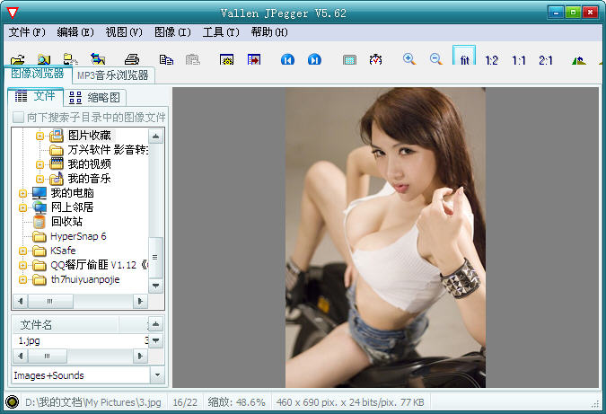This screenshot has height=414, width=606.
Task: Open the 编辑(E) menu
Action: [x=75, y=32]
